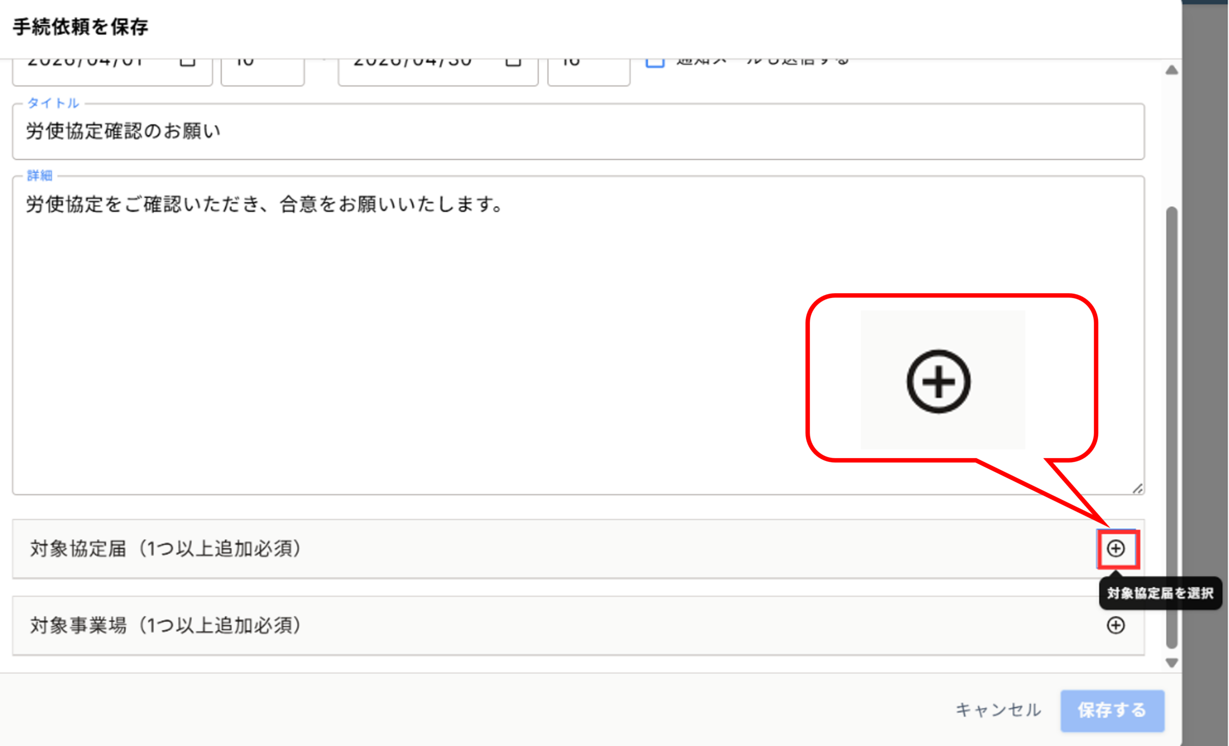Click the scrollbar down arrow

pos(1172,663)
